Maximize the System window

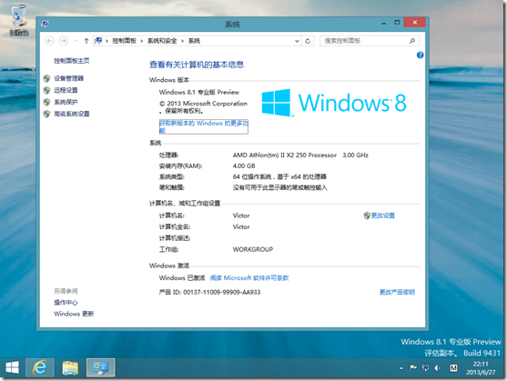click(x=397, y=23)
